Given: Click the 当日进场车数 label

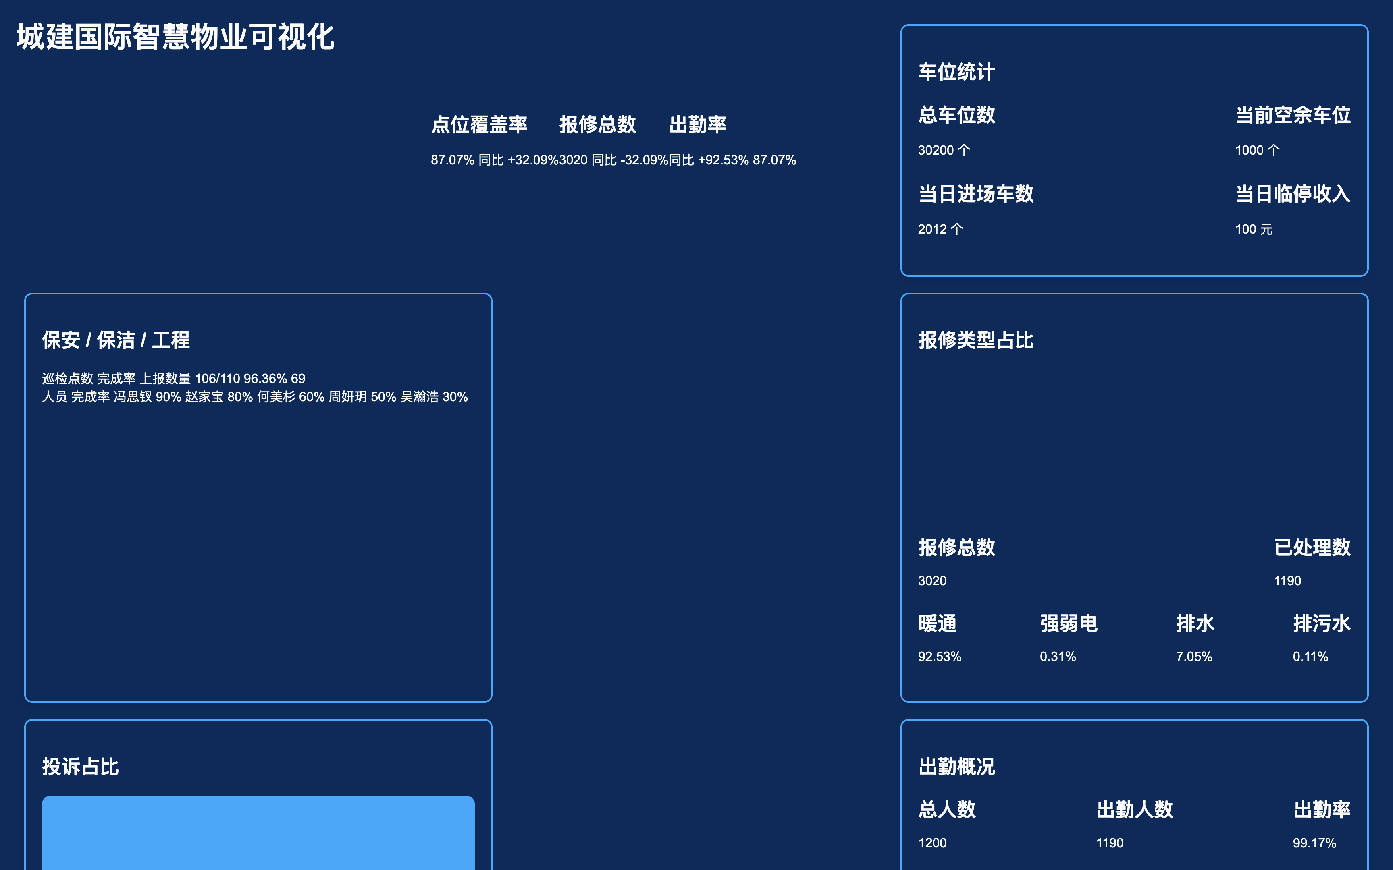Looking at the screenshot, I should [x=976, y=194].
